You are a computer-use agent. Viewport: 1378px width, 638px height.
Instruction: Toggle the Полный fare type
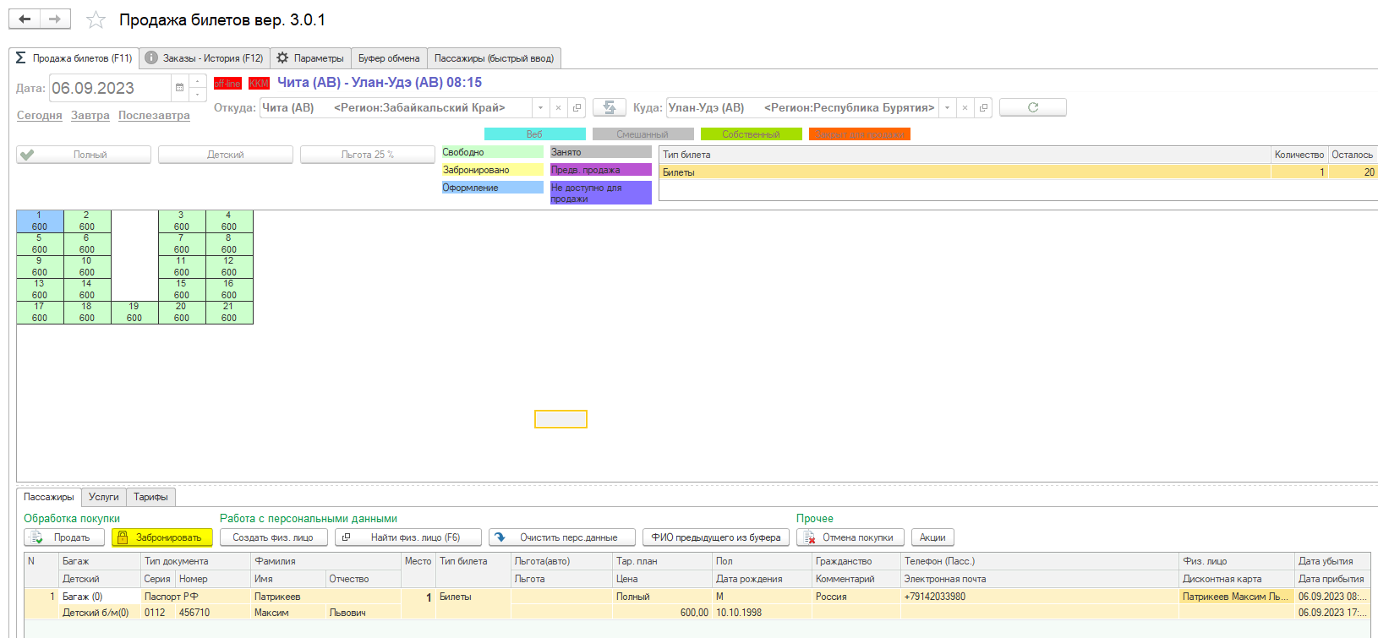(x=84, y=155)
